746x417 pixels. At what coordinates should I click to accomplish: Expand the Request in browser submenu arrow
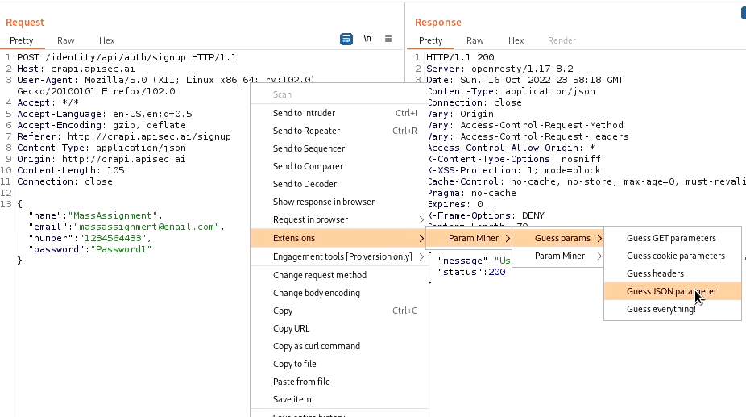coord(421,219)
